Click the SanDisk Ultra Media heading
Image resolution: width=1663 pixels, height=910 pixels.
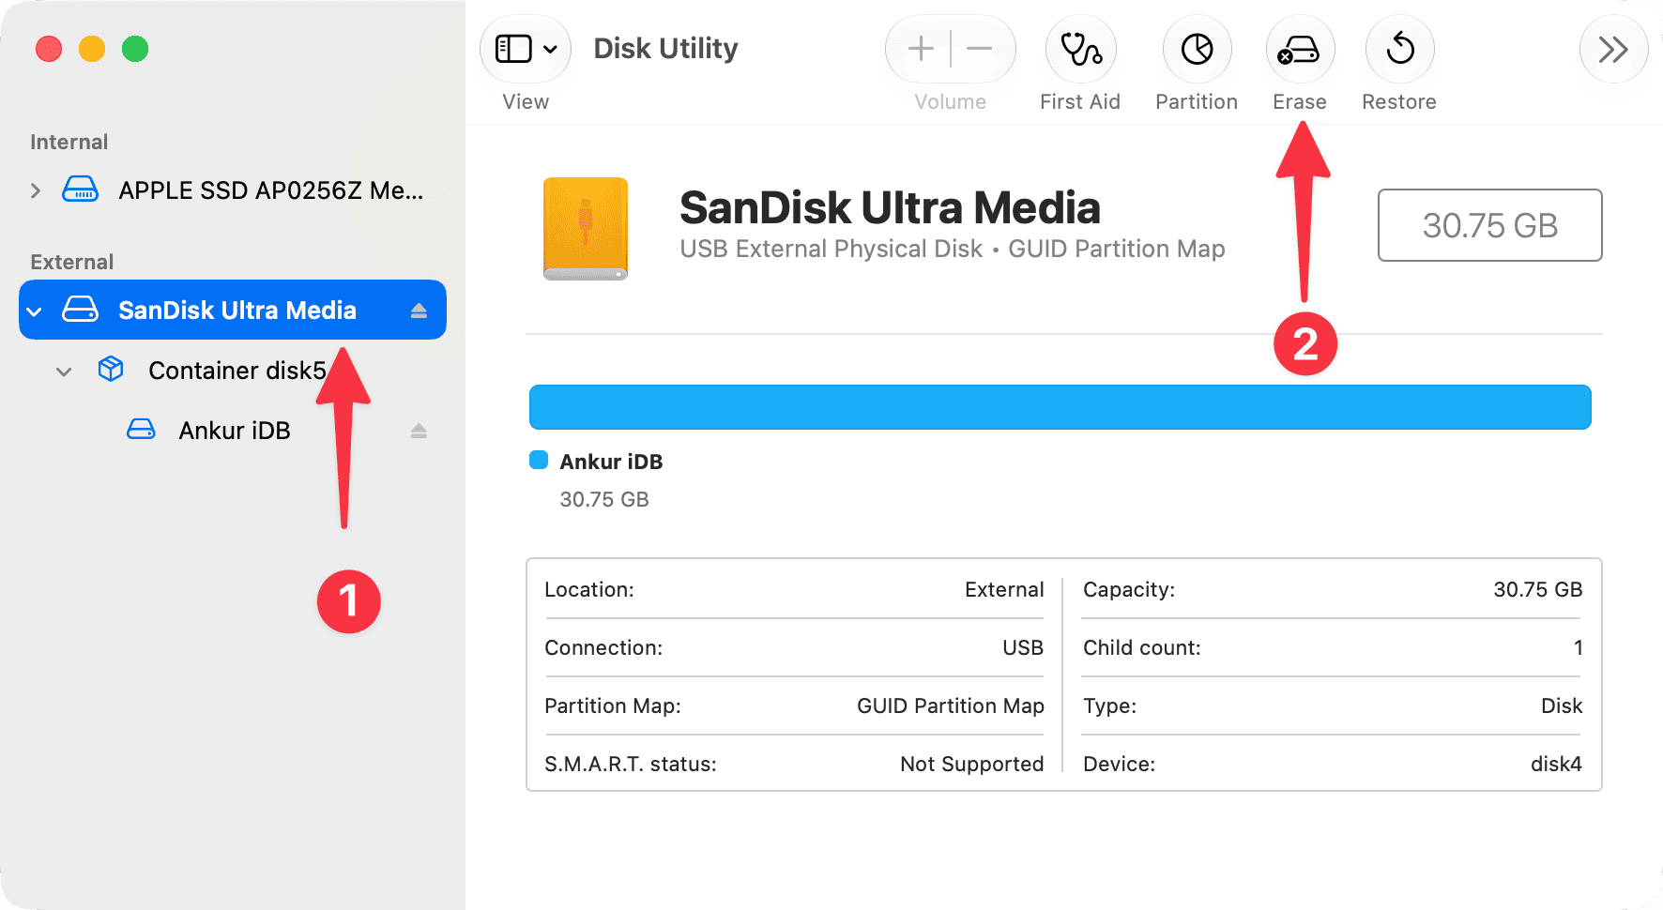click(890, 207)
